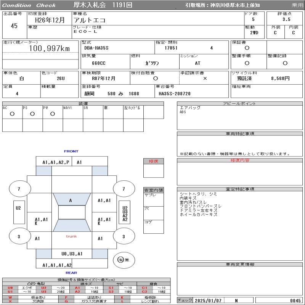Click the check date 2025/01/07

point(208,300)
